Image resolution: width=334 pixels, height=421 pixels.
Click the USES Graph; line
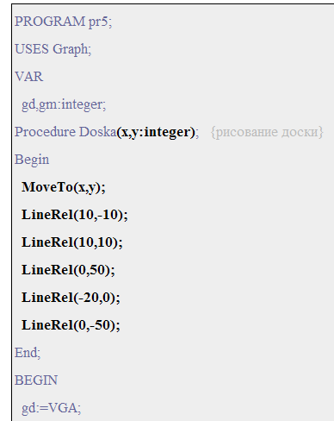pyautogui.click(x=53, y=49)
